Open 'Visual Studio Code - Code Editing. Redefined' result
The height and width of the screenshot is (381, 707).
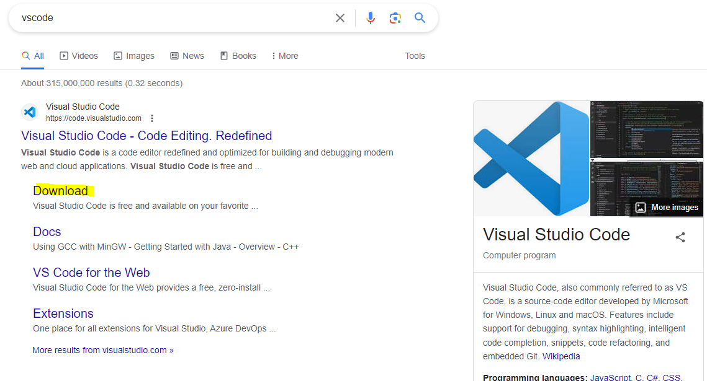[146, 136]
